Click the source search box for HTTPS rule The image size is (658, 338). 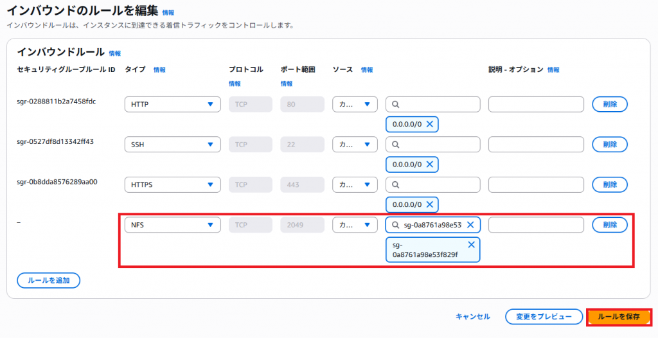[x=437, y=184]
